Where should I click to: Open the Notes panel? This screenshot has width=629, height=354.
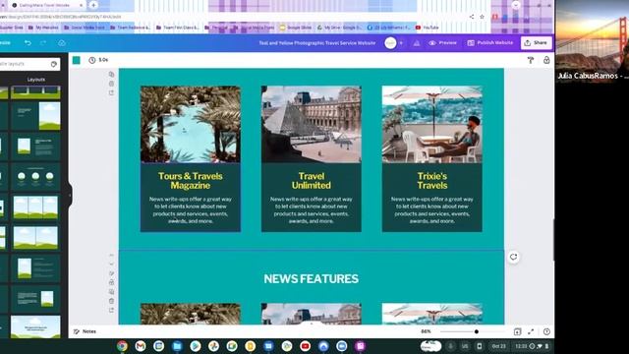(86, 331)
